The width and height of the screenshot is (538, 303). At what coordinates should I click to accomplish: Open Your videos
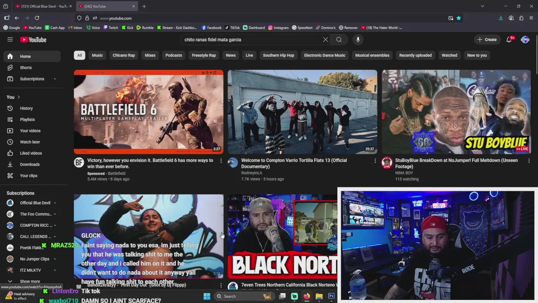(x=32, y=130)
